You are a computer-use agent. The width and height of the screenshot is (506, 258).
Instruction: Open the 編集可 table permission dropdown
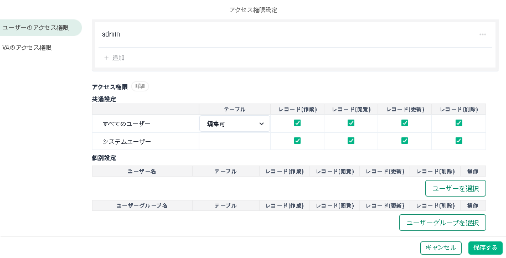[x=235, y=124]
